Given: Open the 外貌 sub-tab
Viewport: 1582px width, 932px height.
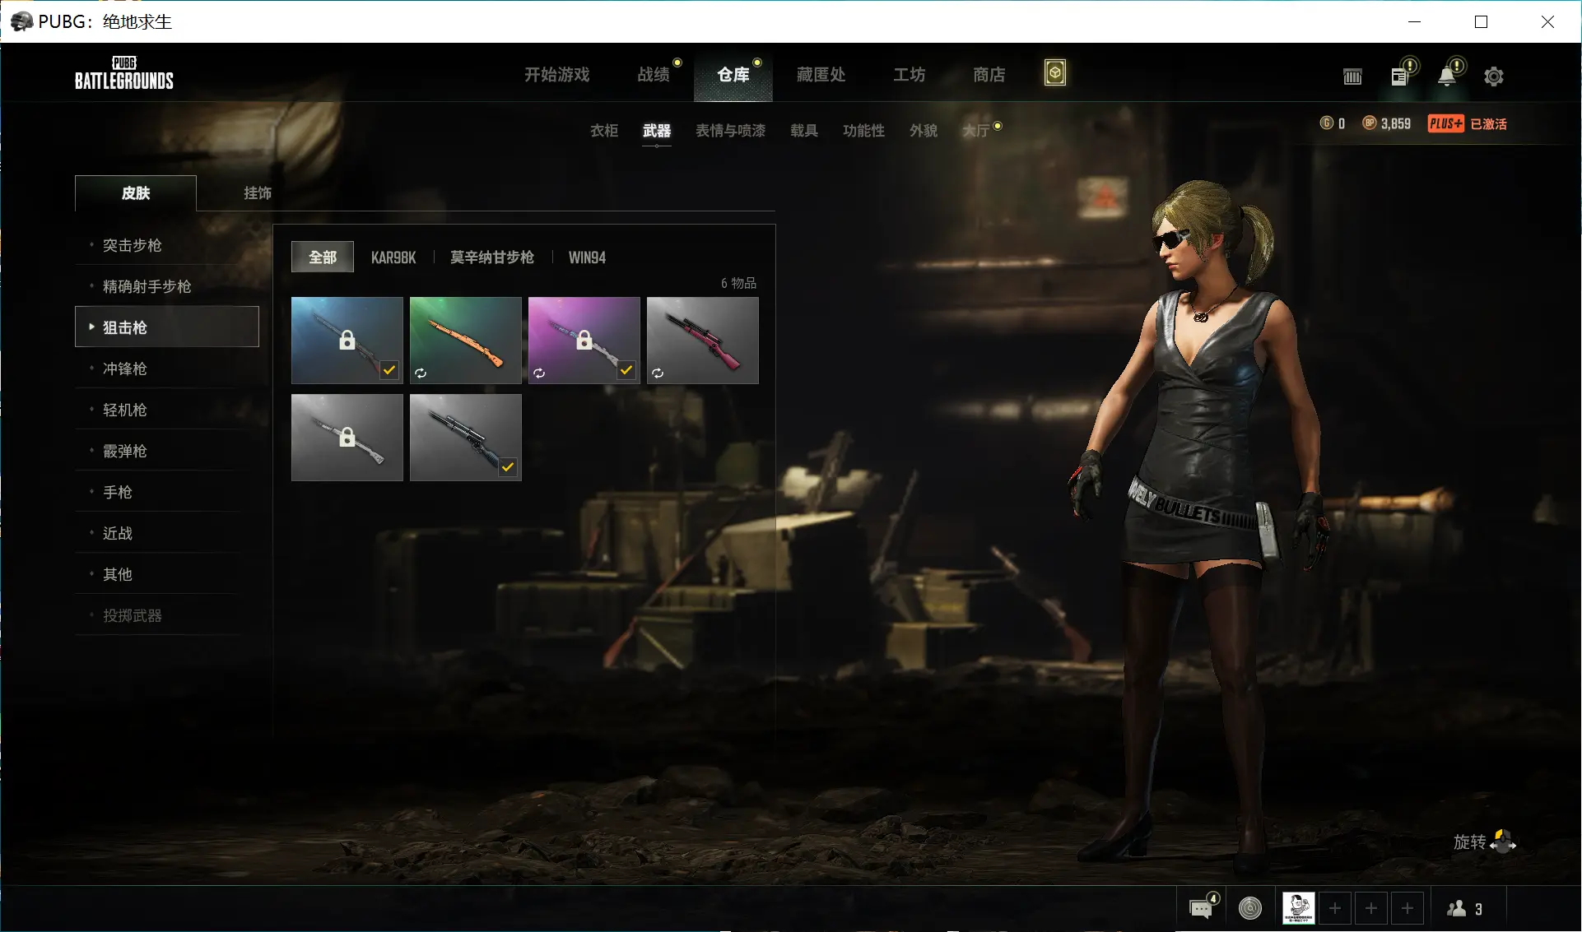Looking at the screenshot, I should [x=924, y=130].
